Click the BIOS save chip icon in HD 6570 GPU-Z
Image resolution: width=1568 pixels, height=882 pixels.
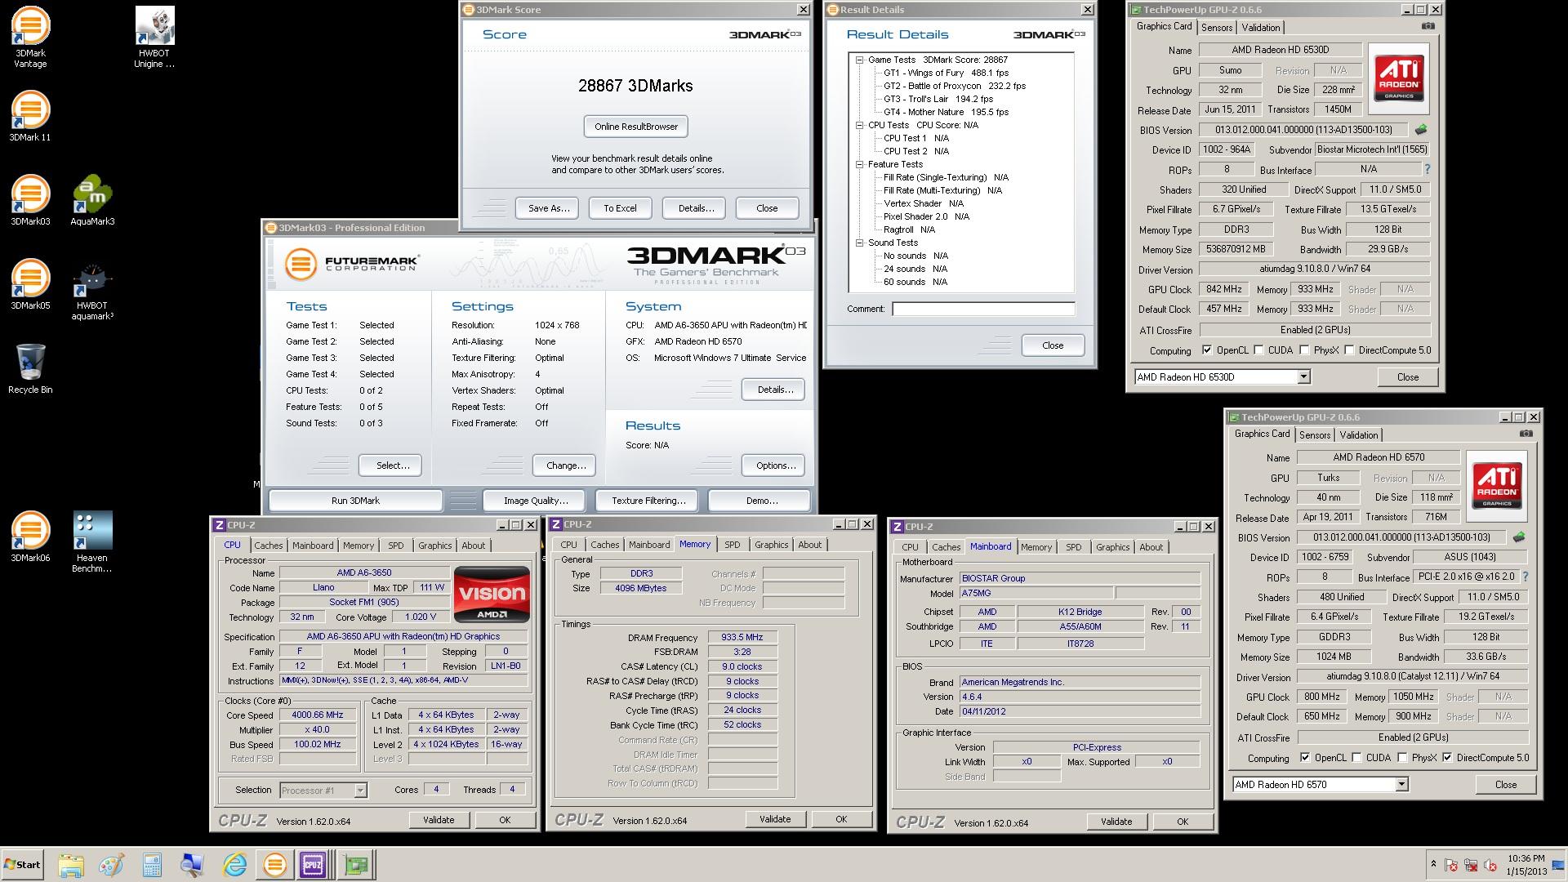point(1519,537)
